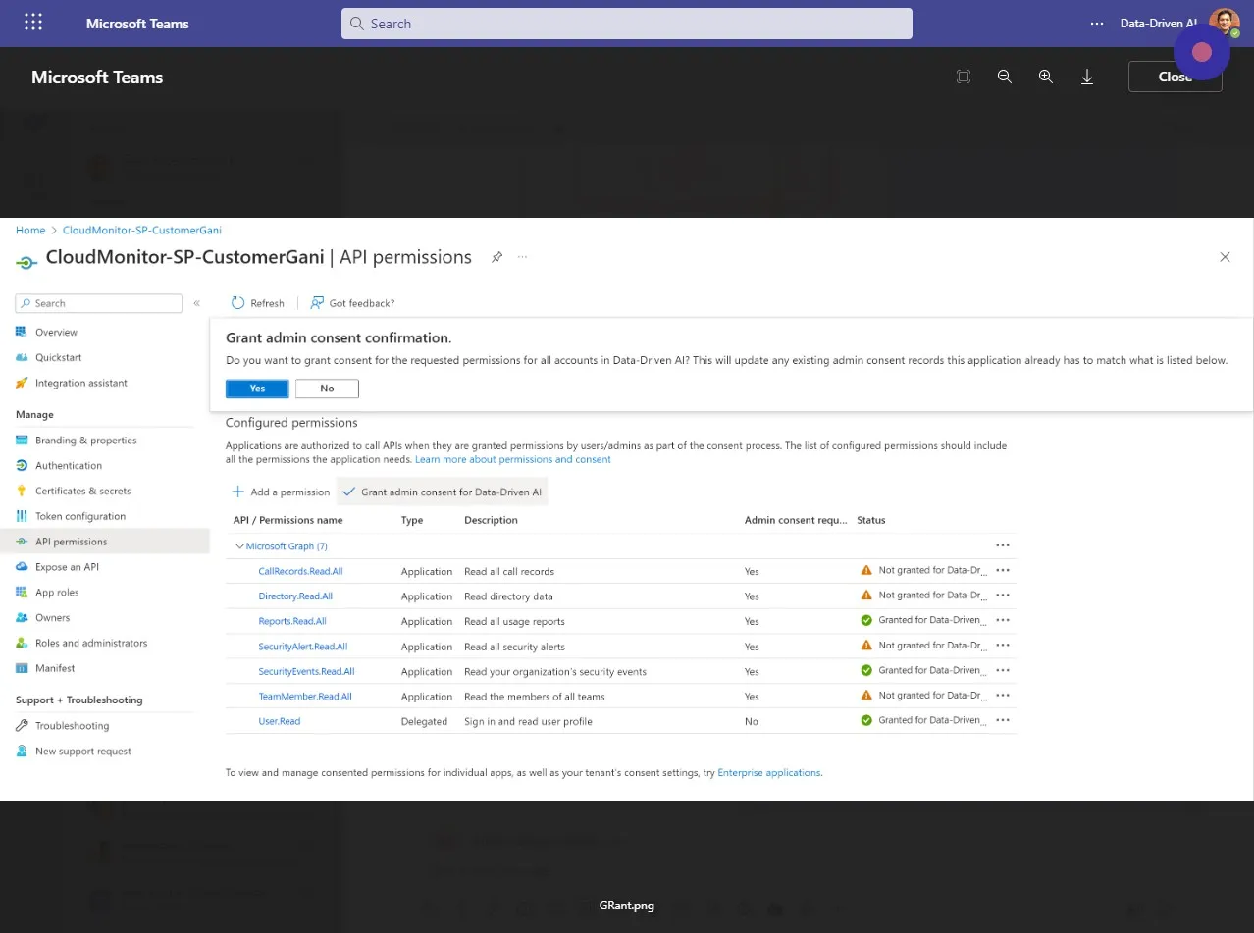This screenshot has width=1254, height=933.
Task: Click the Status column header
Action: 871,520
